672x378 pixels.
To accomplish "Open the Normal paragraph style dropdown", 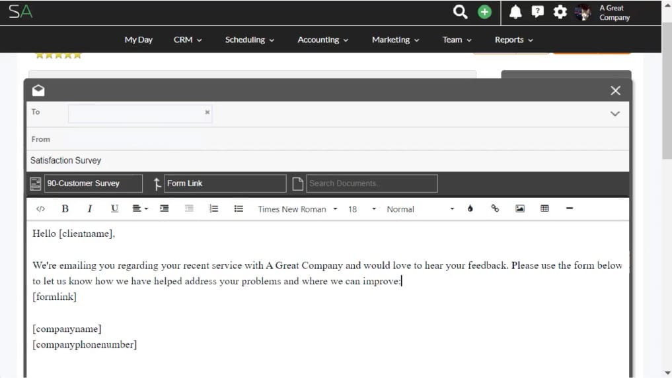I will (x=420, y=209).
